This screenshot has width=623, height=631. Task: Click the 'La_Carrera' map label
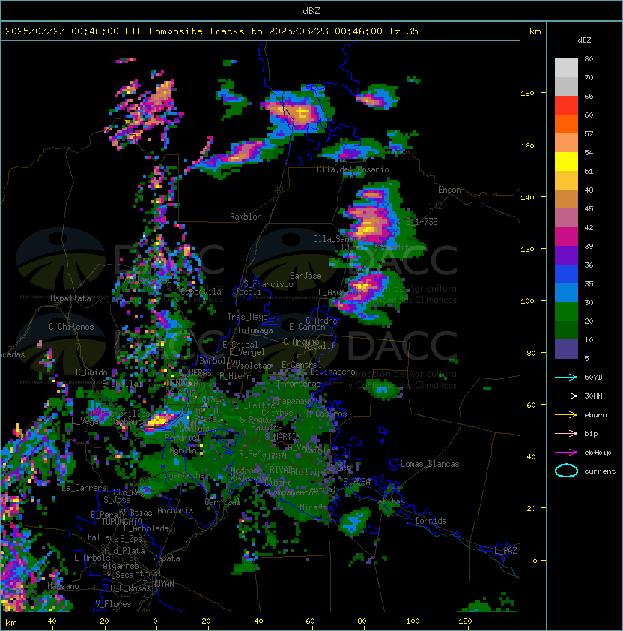[84, 488]
